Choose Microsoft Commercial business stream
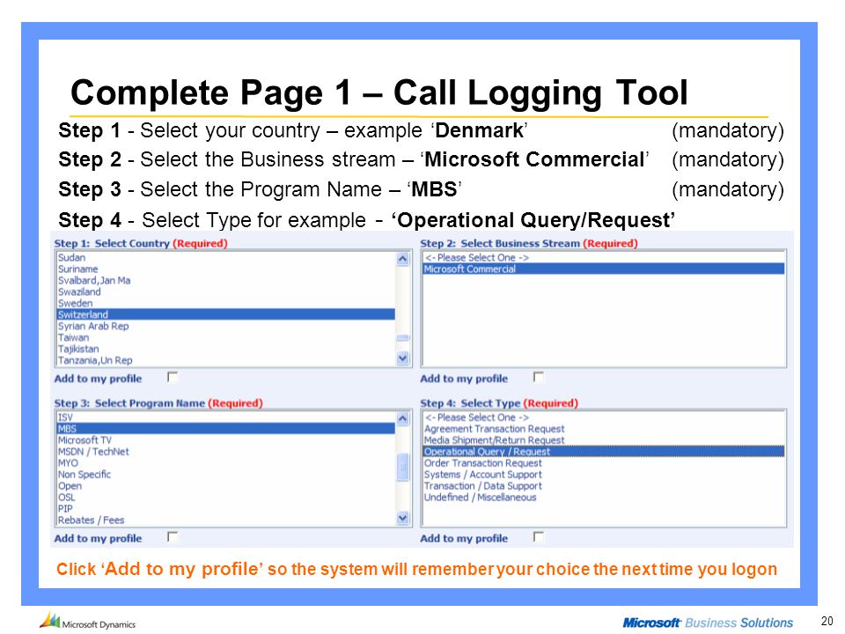The width and height of the screenshot is (845, 634). point(604,269)
